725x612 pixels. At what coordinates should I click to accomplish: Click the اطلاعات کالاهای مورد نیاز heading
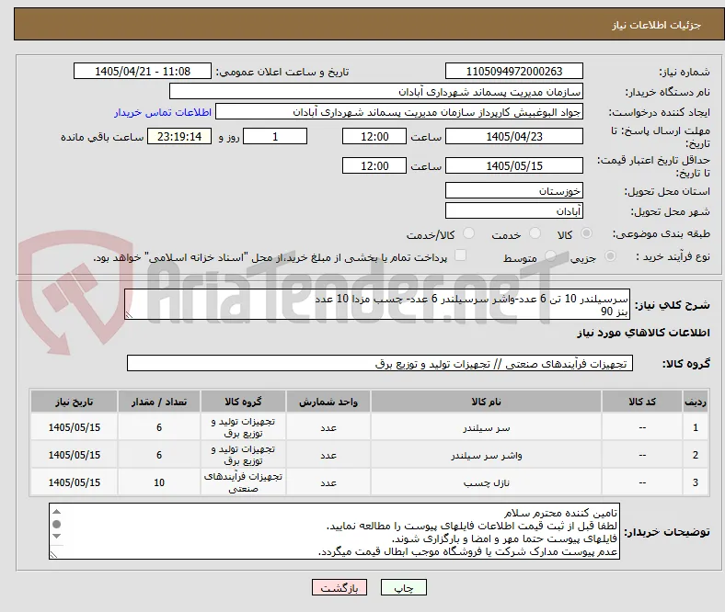643,333
